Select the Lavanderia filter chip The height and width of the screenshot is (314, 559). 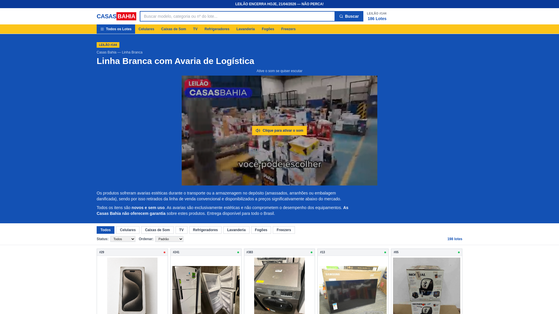236,230
